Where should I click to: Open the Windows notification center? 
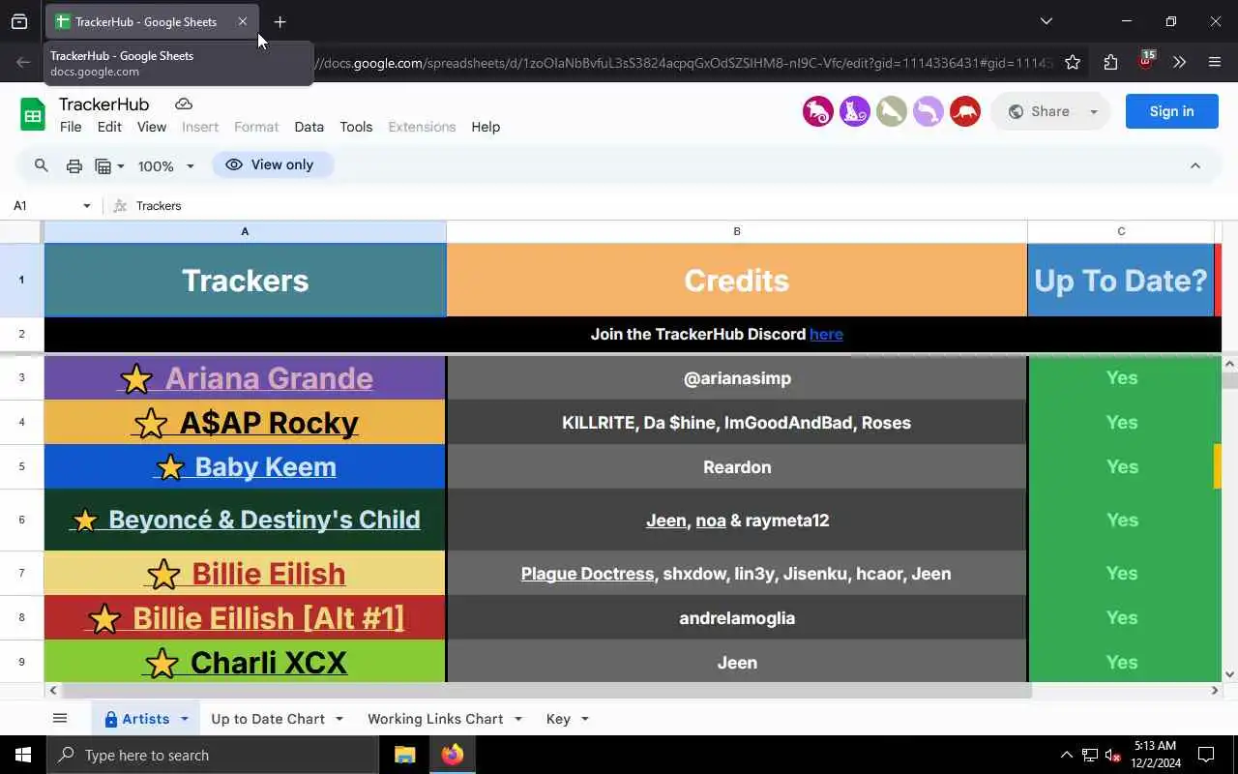click(x=1206, y=755)
